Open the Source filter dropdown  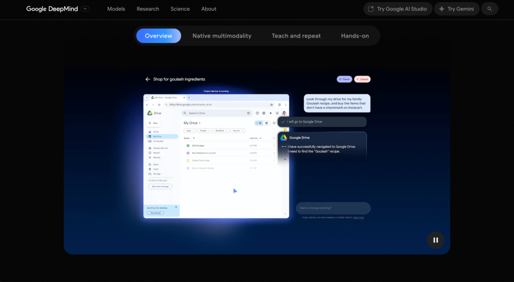(237, 130)
